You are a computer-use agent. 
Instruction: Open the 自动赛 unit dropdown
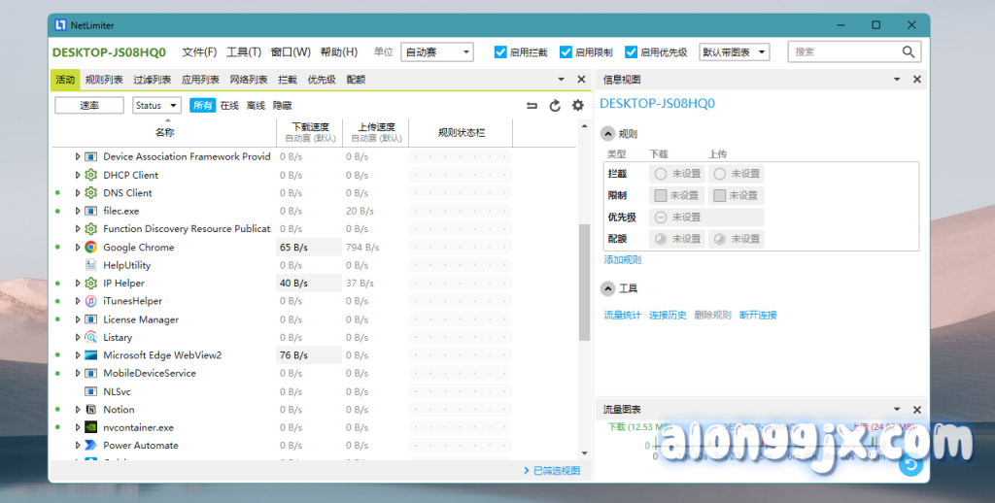[x=436, y=52]
